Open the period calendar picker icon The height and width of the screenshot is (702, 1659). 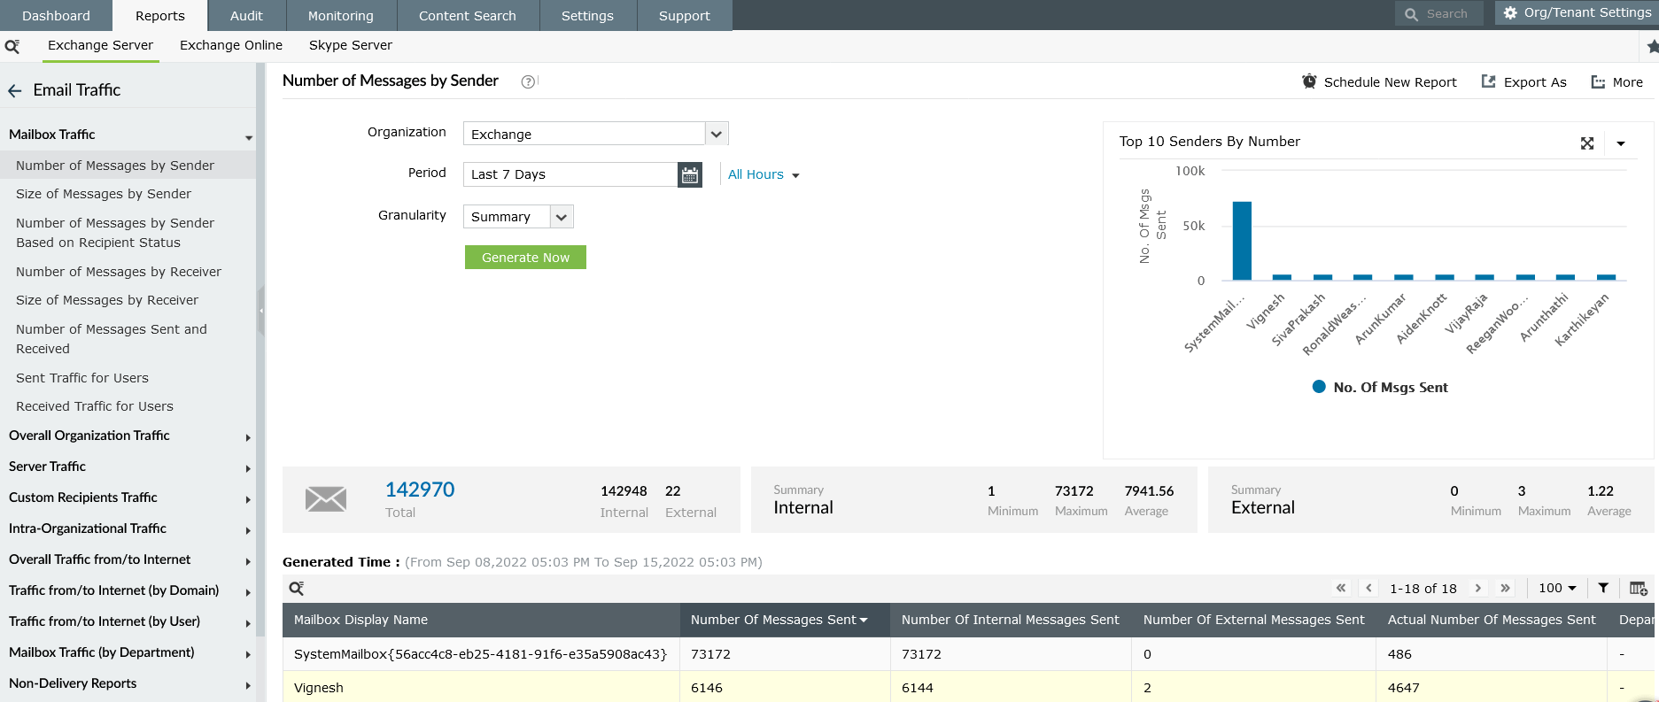coord(690,174)
